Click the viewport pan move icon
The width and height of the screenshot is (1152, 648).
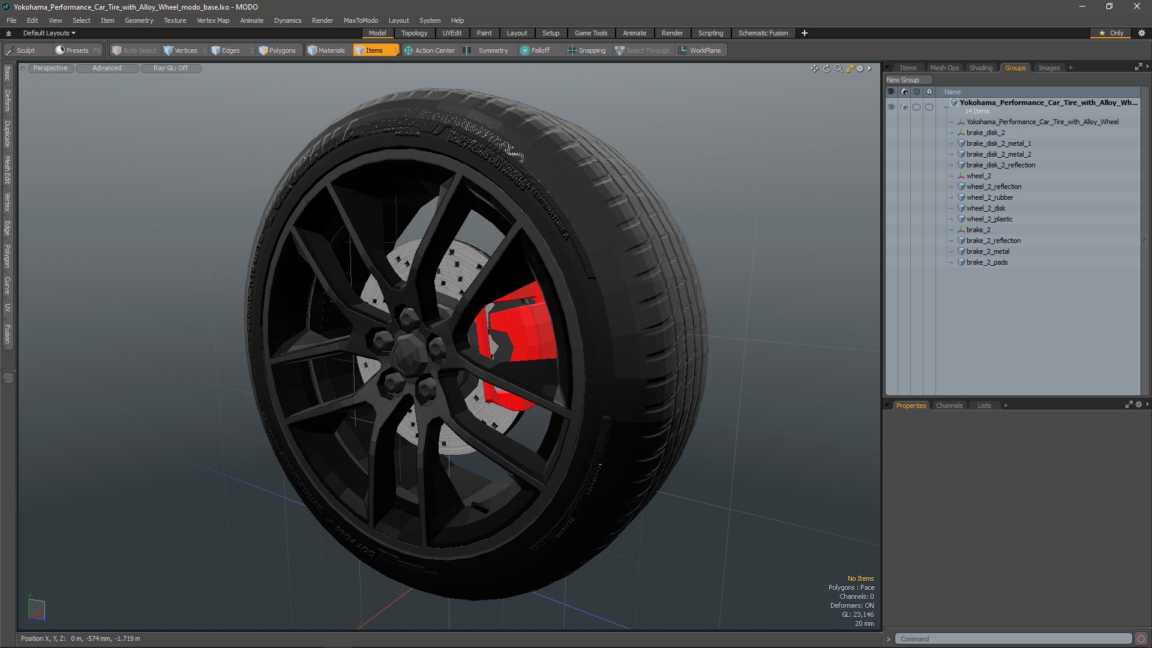(x=814, y=68)
